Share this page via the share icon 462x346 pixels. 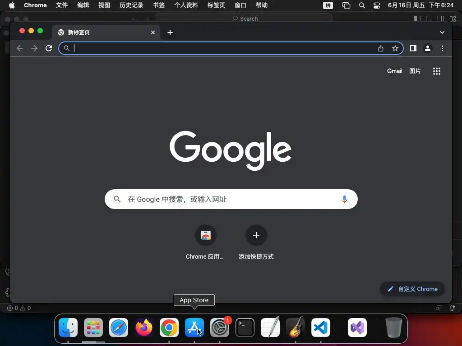click(x=381, y=48)
